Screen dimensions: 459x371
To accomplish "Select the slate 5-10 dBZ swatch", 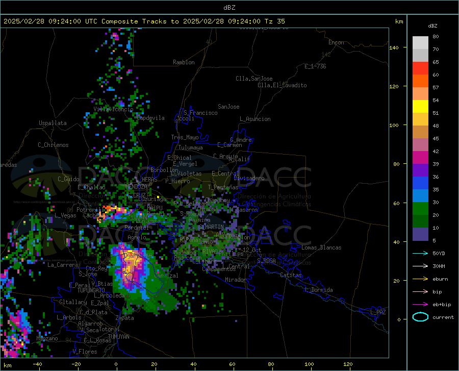I will (x=420, y=234).
